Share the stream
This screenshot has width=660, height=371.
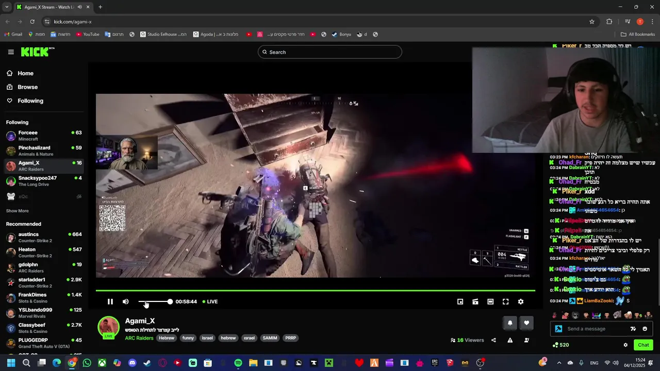[x=493, y=340]
